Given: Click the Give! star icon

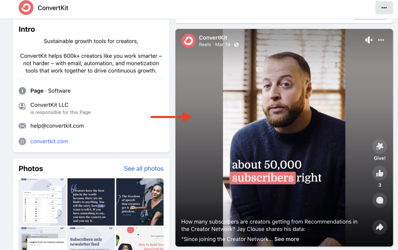Looking at the screenshot, I should (379, 146).
